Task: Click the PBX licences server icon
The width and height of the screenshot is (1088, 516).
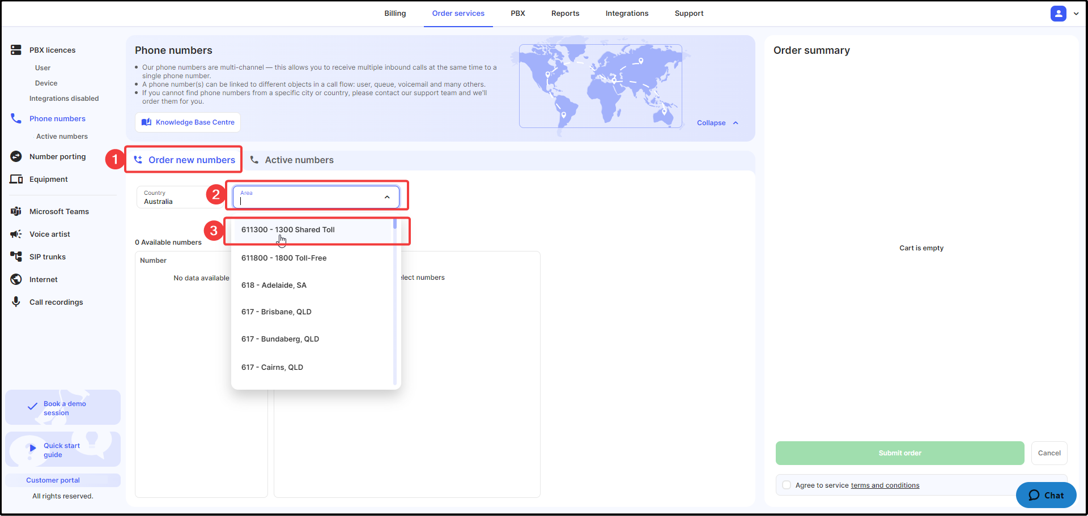Action: tap(16, 50)
